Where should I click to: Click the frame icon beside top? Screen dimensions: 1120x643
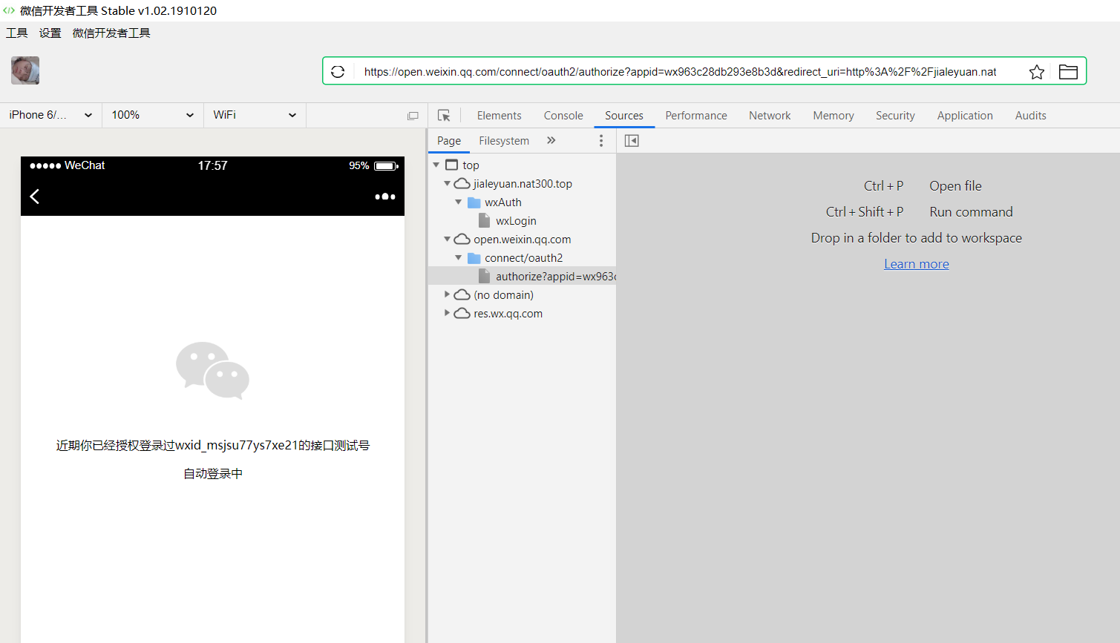pyautogui.click(x=451, y=165)
